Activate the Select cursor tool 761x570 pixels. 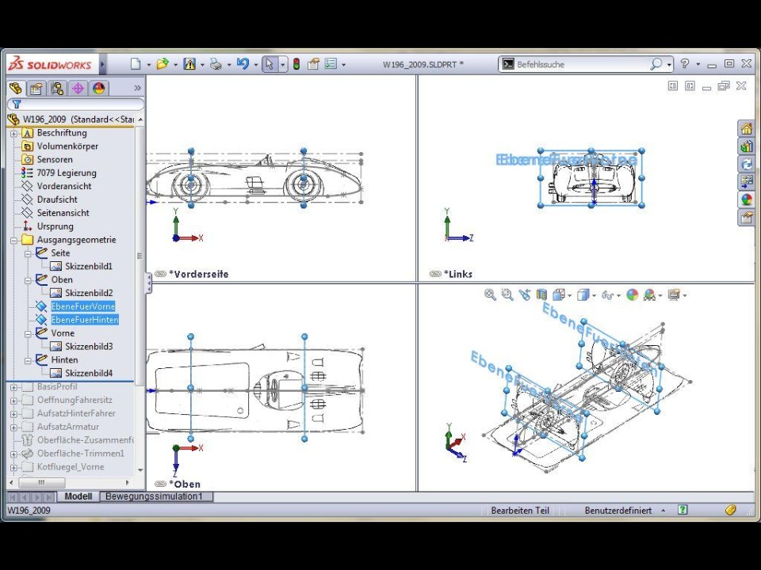[270, 64]
